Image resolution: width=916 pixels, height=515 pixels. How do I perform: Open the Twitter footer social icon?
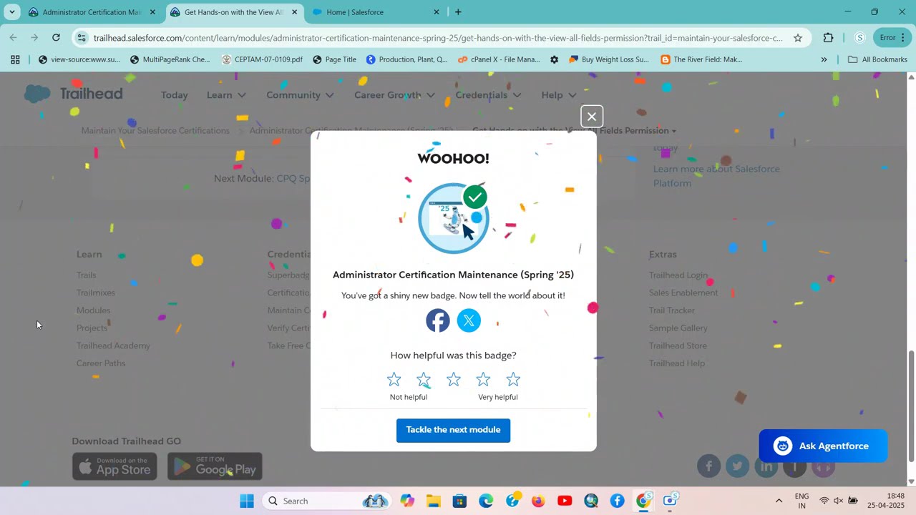tap(737, 467)
